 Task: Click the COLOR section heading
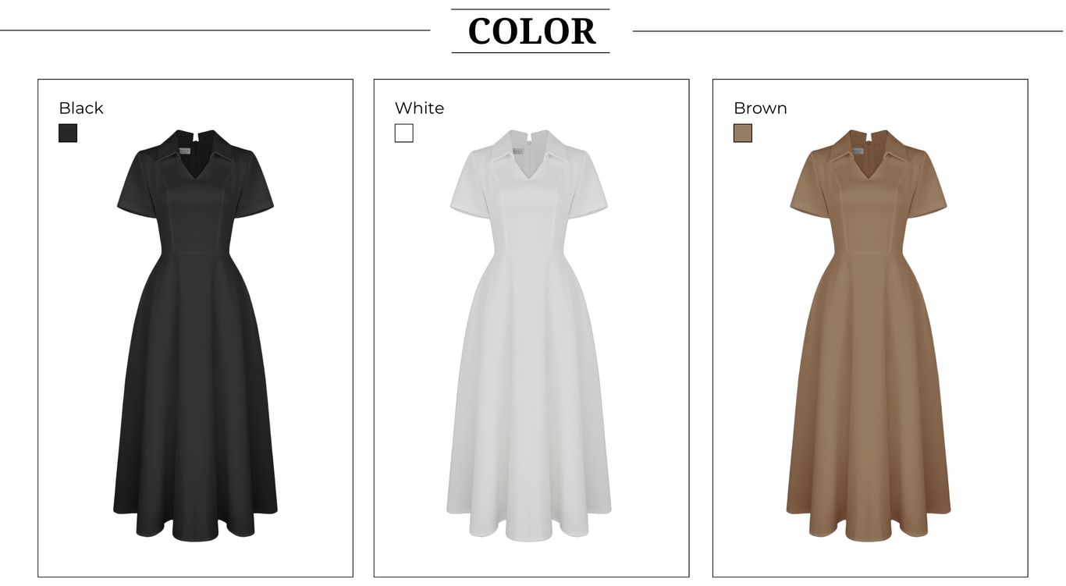coord(531,31)
